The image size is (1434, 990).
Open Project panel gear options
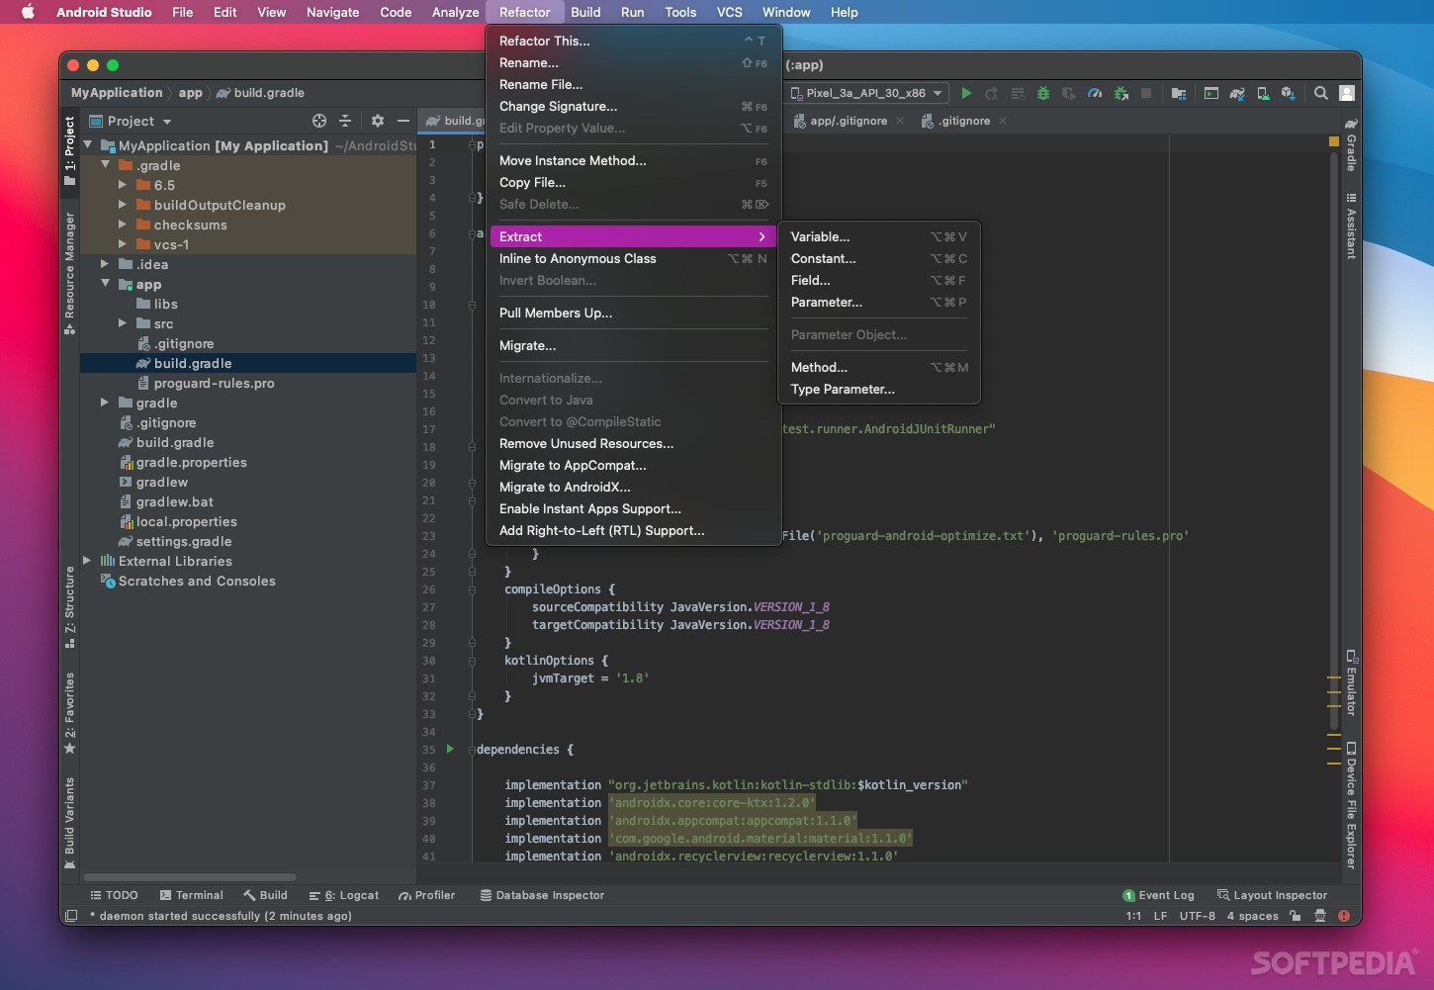pyautogui.click(x=378, y=121)
